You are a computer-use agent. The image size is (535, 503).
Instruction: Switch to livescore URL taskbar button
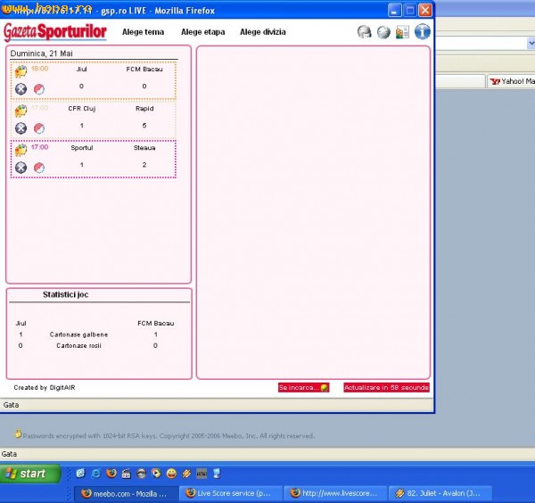tap(335, 493)
